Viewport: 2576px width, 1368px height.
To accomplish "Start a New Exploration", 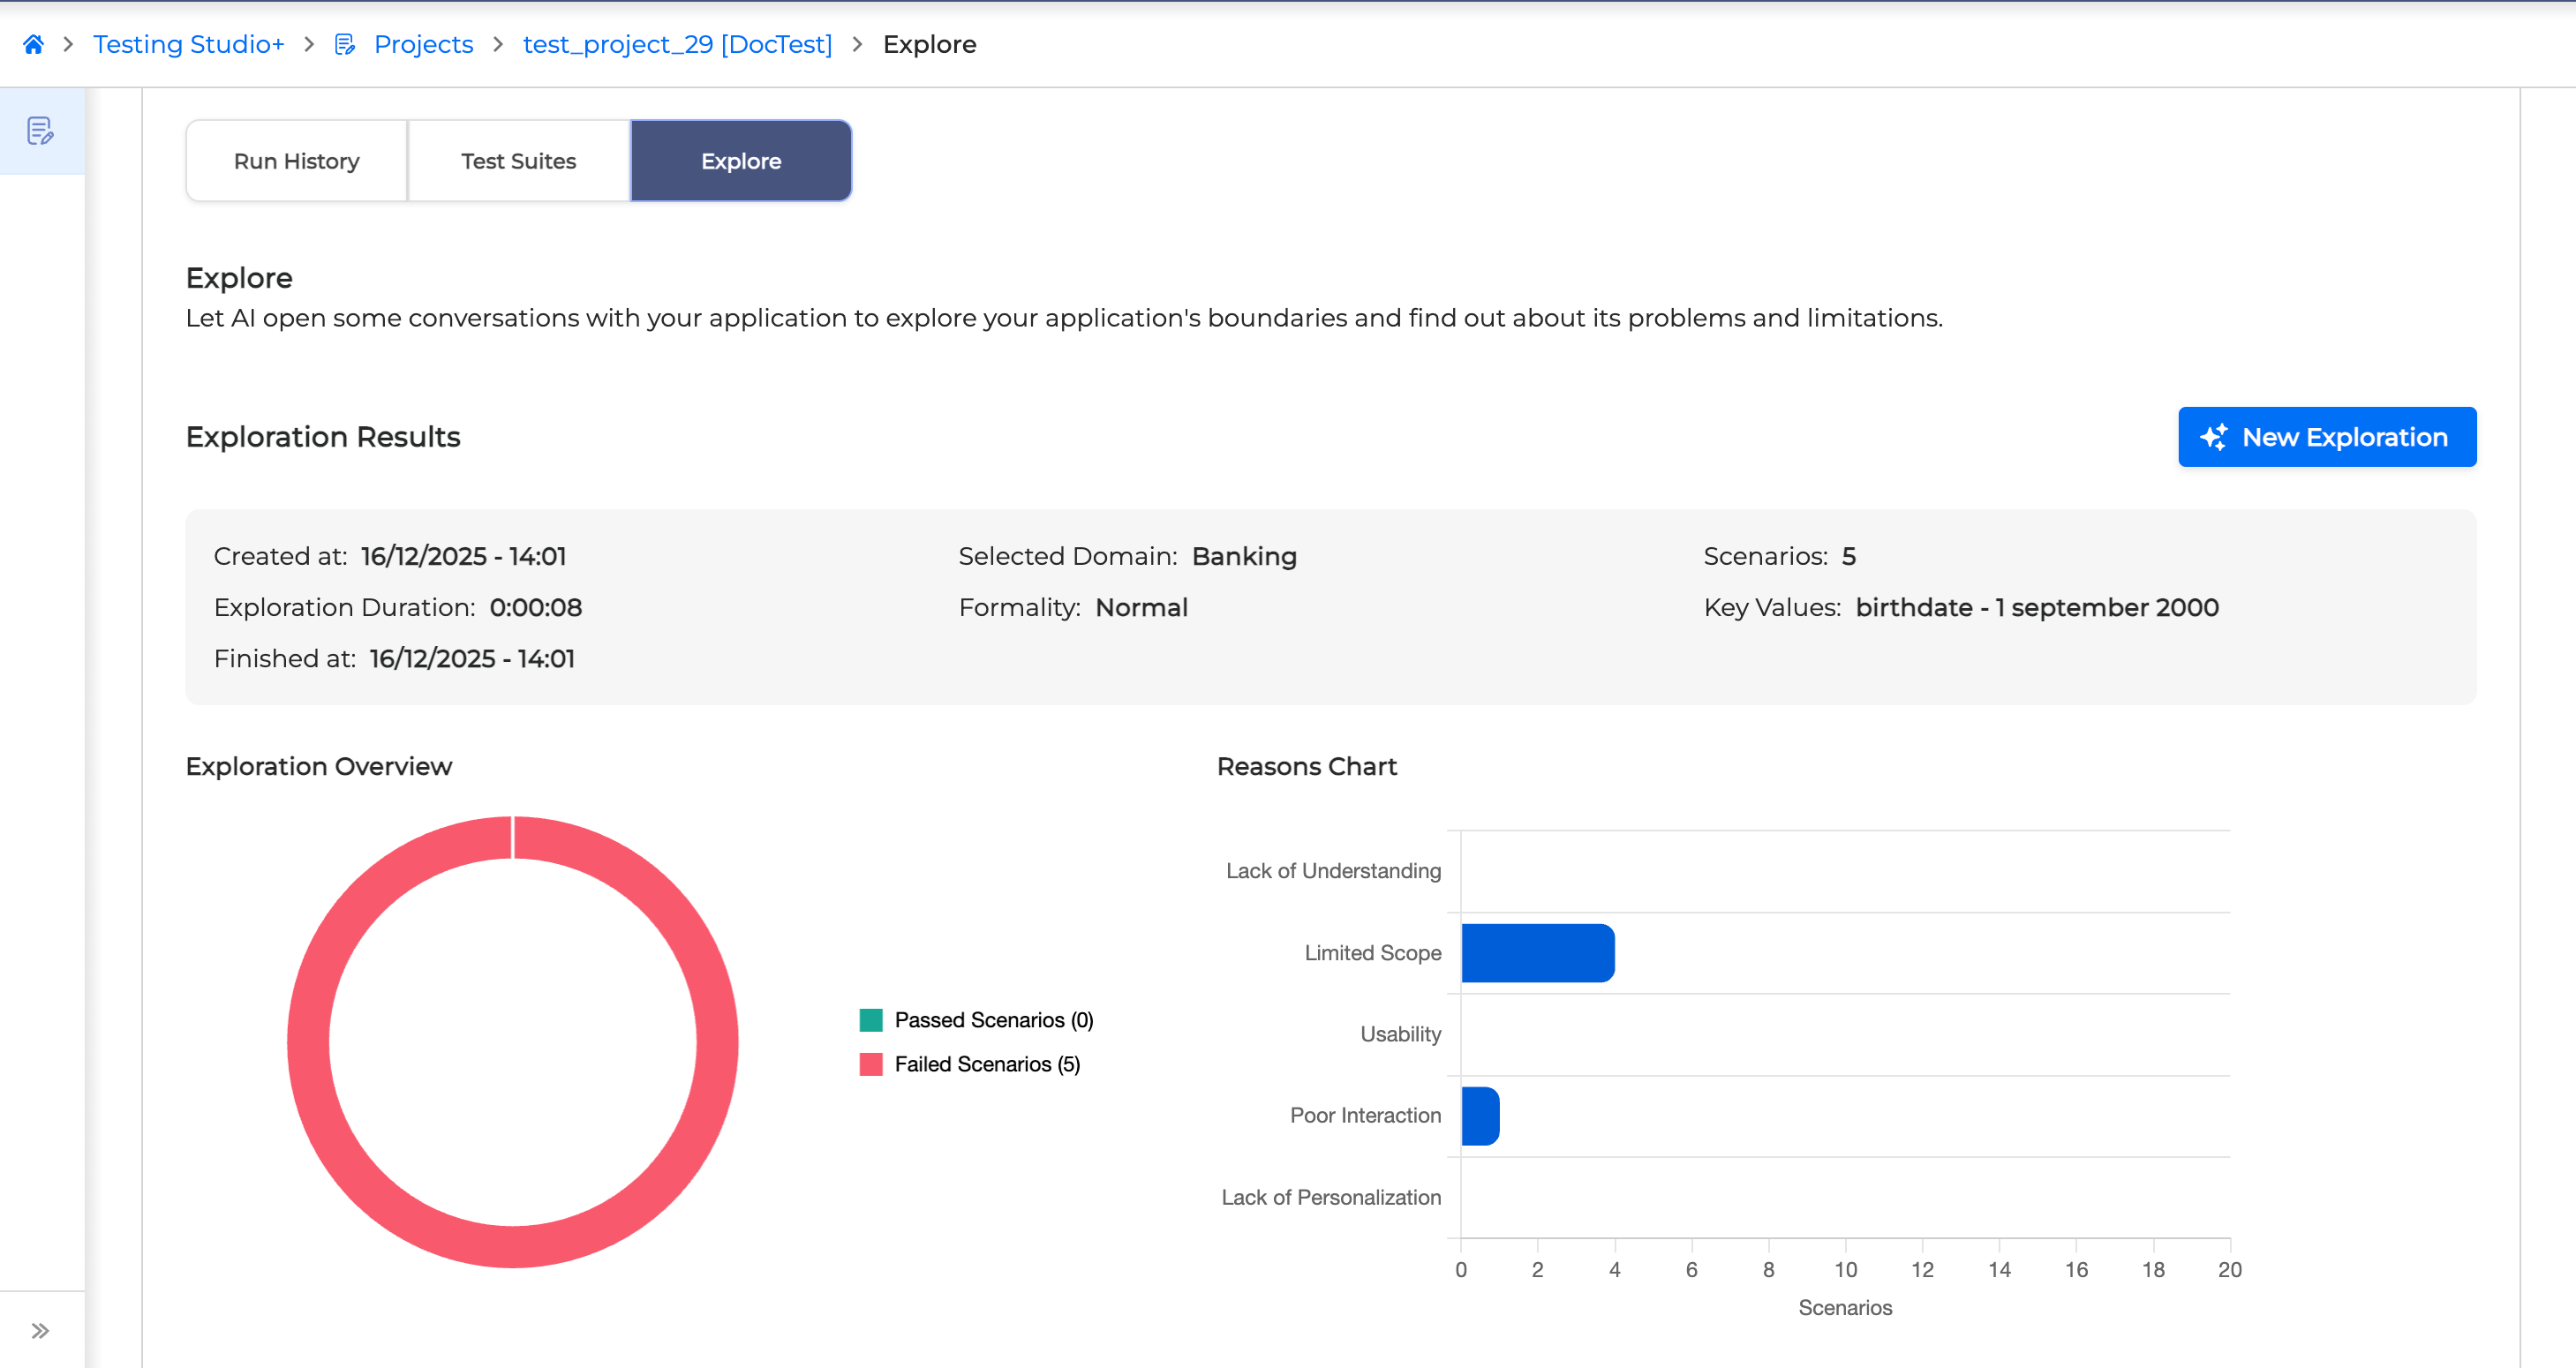I will point(2326,437).
